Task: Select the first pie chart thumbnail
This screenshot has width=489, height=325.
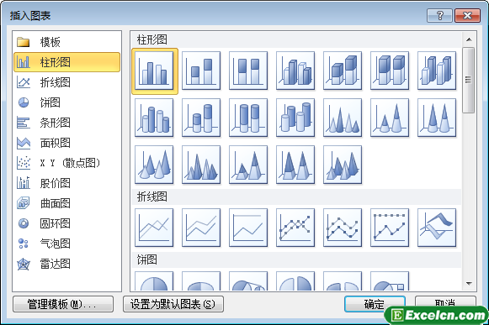Action: [154, 281]
